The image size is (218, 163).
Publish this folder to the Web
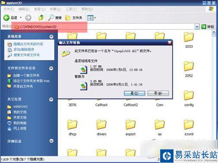pos(28,81)
